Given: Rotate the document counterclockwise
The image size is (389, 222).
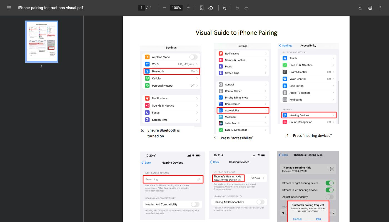Looking at the screenshot, I should tap(211, 8).
